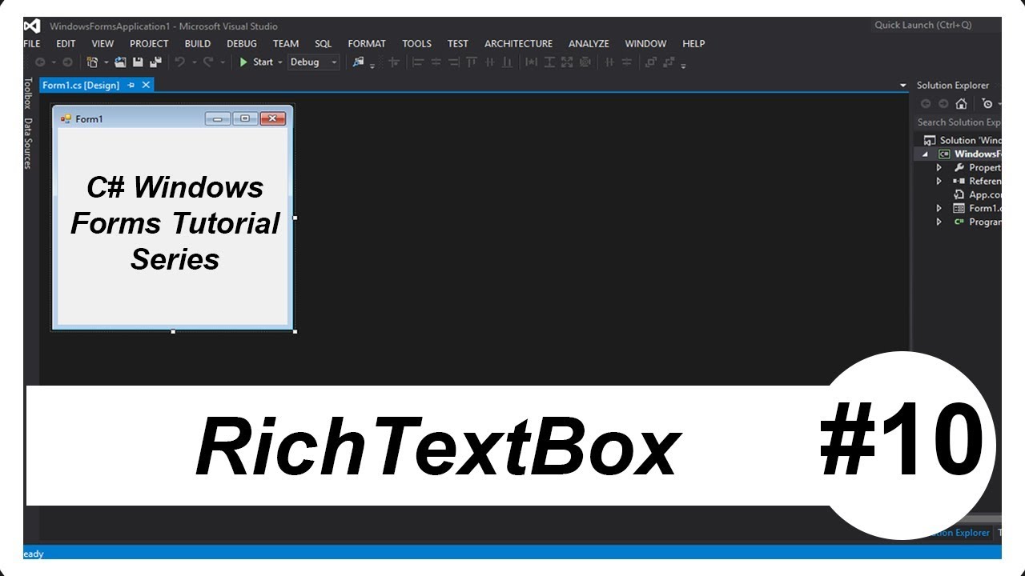Screen dimensions: 1025x576
Task: Open the open-documents list dropdown arrow
Action: [902, 86]
